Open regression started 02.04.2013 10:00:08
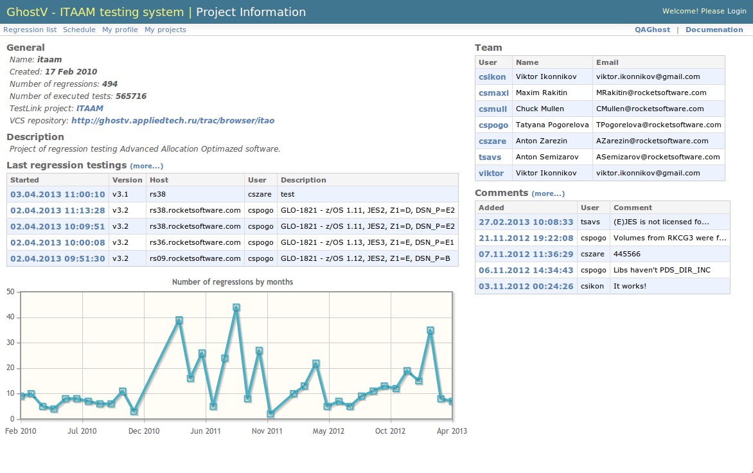The height and width of the screenshot is (473, 753). pos(57,242)
